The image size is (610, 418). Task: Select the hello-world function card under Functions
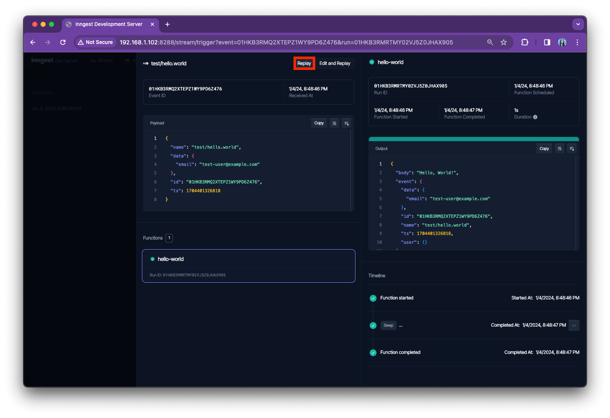tap(249, 266)
